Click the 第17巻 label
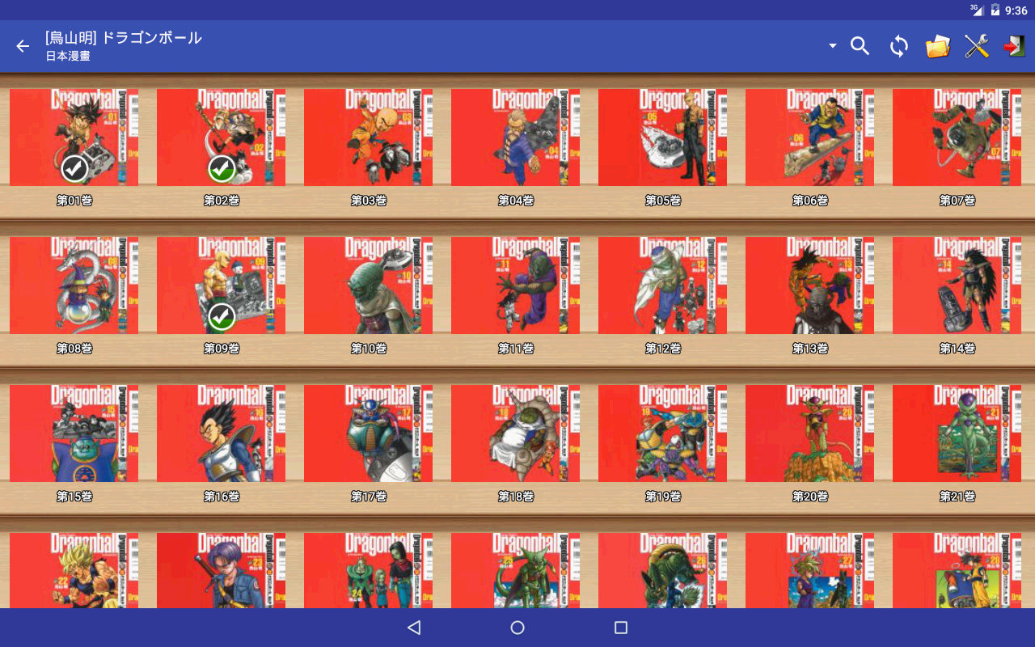 (369, 497)
